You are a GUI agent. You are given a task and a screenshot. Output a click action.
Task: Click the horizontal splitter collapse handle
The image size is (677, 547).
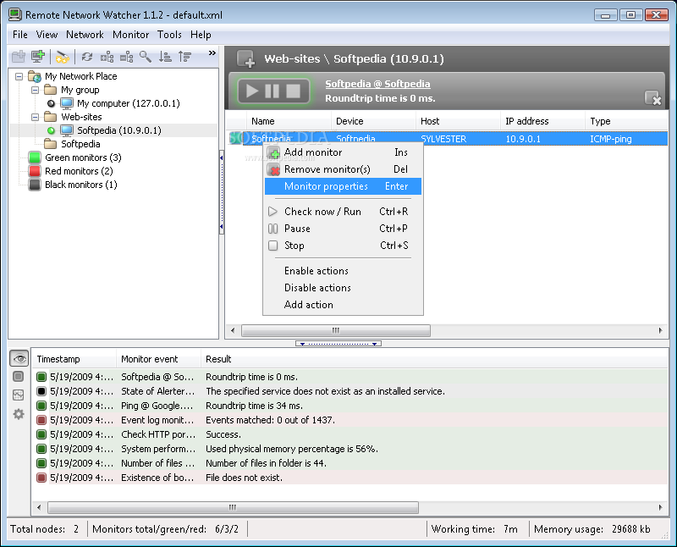(x=338, y=344)
